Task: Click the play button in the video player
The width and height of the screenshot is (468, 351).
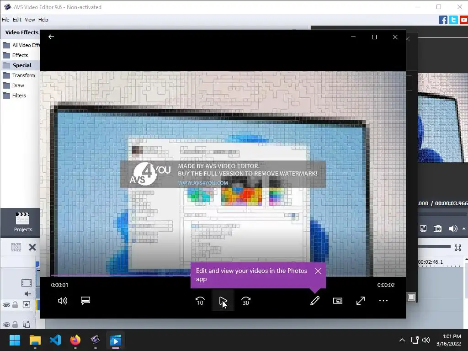Action: (x=223, y=301)
